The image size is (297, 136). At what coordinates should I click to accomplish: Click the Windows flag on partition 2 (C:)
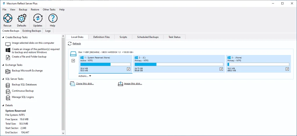click(136, 58)
